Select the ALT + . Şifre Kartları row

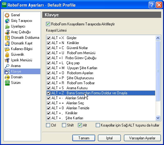point(101,118)
